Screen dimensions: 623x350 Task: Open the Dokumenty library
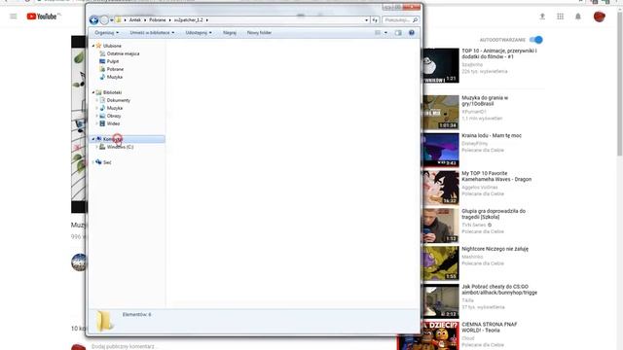(119, 100)
